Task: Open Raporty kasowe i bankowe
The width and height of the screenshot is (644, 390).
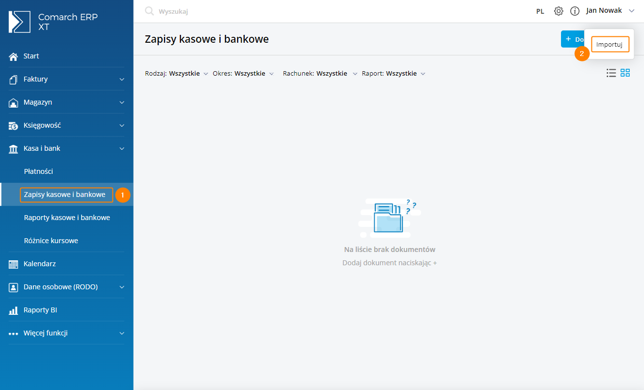Action: (x=67, y=218)
